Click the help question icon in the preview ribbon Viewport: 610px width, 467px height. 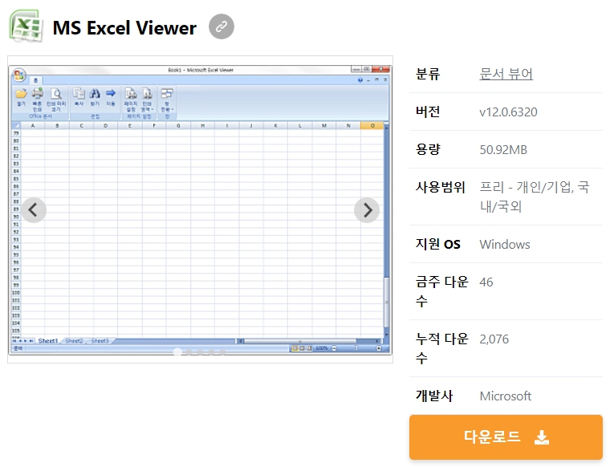pos(360,80)
